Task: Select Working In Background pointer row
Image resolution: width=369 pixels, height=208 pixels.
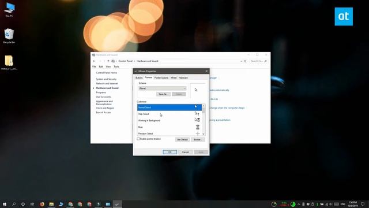Action: pyautogui.click(x=169, y=121)
